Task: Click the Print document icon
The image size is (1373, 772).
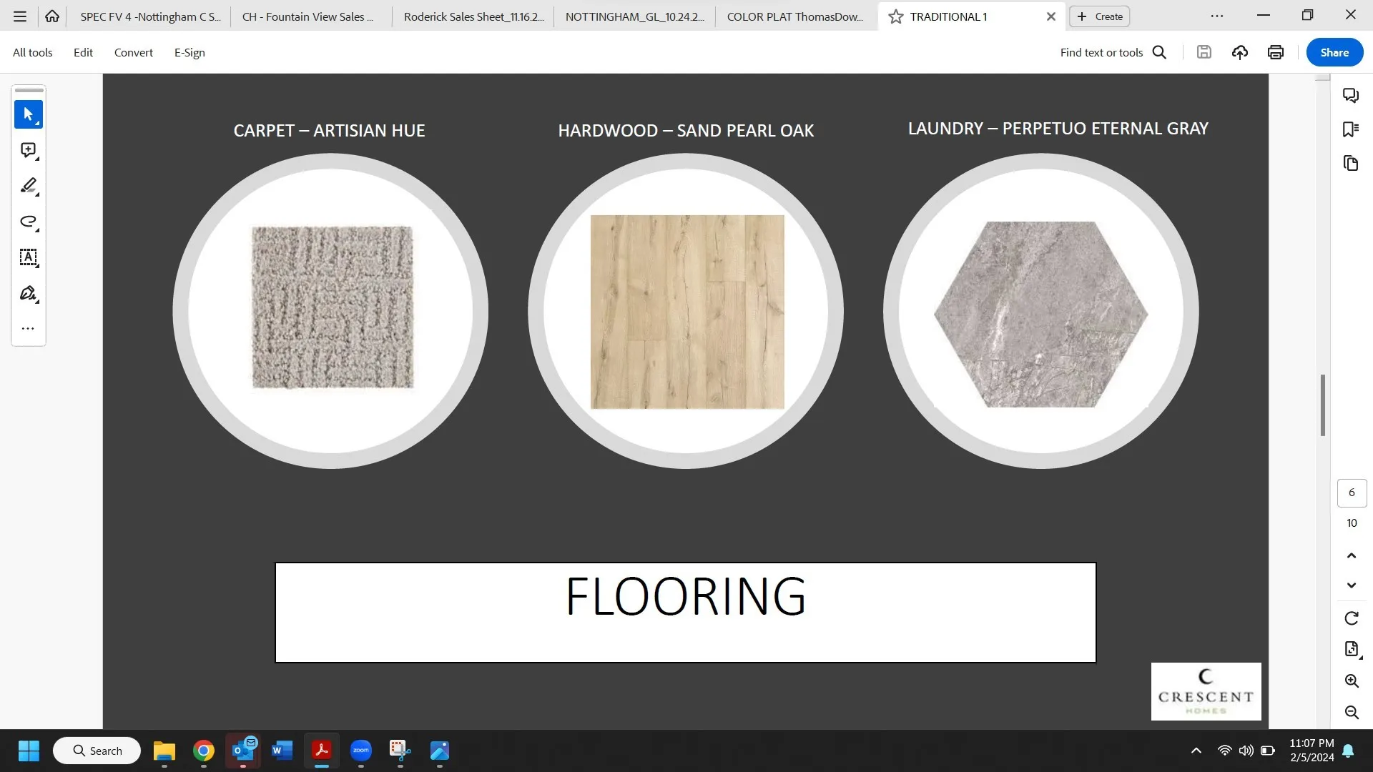Action: [1275, 52]
